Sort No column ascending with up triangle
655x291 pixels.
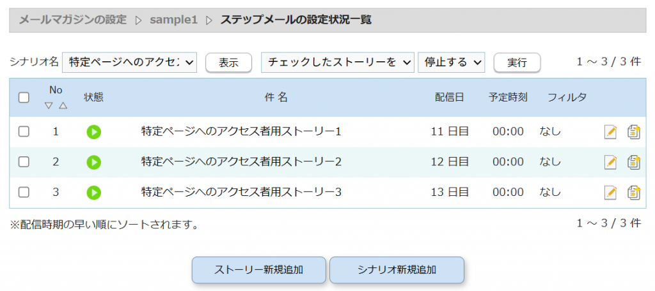pyautogui.click(x=63, y=106)
